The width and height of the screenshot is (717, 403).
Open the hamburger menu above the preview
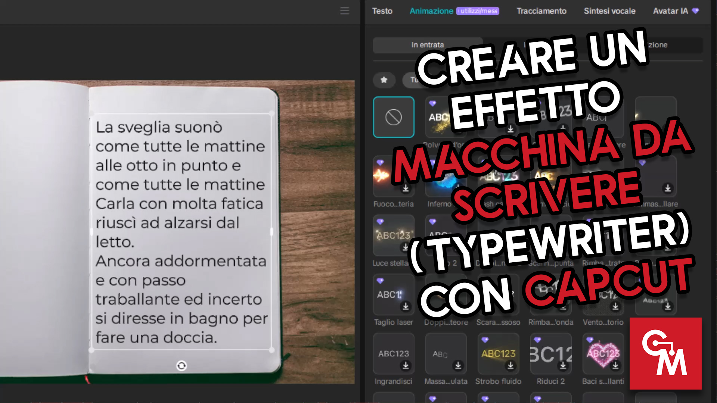(344, 11)
